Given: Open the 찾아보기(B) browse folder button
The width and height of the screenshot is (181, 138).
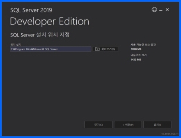Looking at the screenshot, I should coord(105,49).
